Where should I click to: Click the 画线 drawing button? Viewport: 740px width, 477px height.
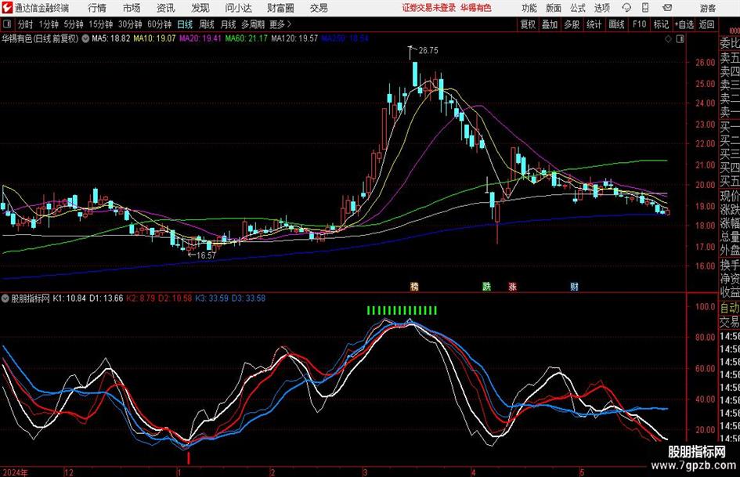(x=616, y=24)
